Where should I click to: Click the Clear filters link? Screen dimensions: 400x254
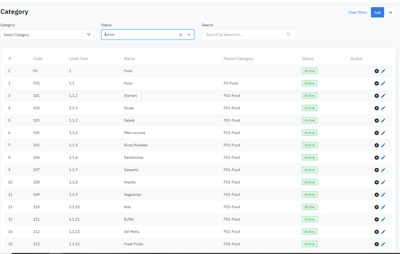tap(357, 12)
